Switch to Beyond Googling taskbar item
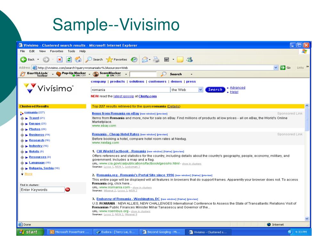Screen dimensions: 328x246 tap(162, 232)
